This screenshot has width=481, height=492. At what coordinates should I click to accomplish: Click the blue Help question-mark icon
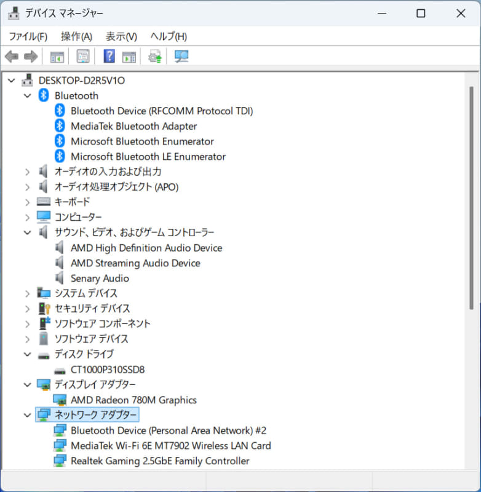[109, 57]
